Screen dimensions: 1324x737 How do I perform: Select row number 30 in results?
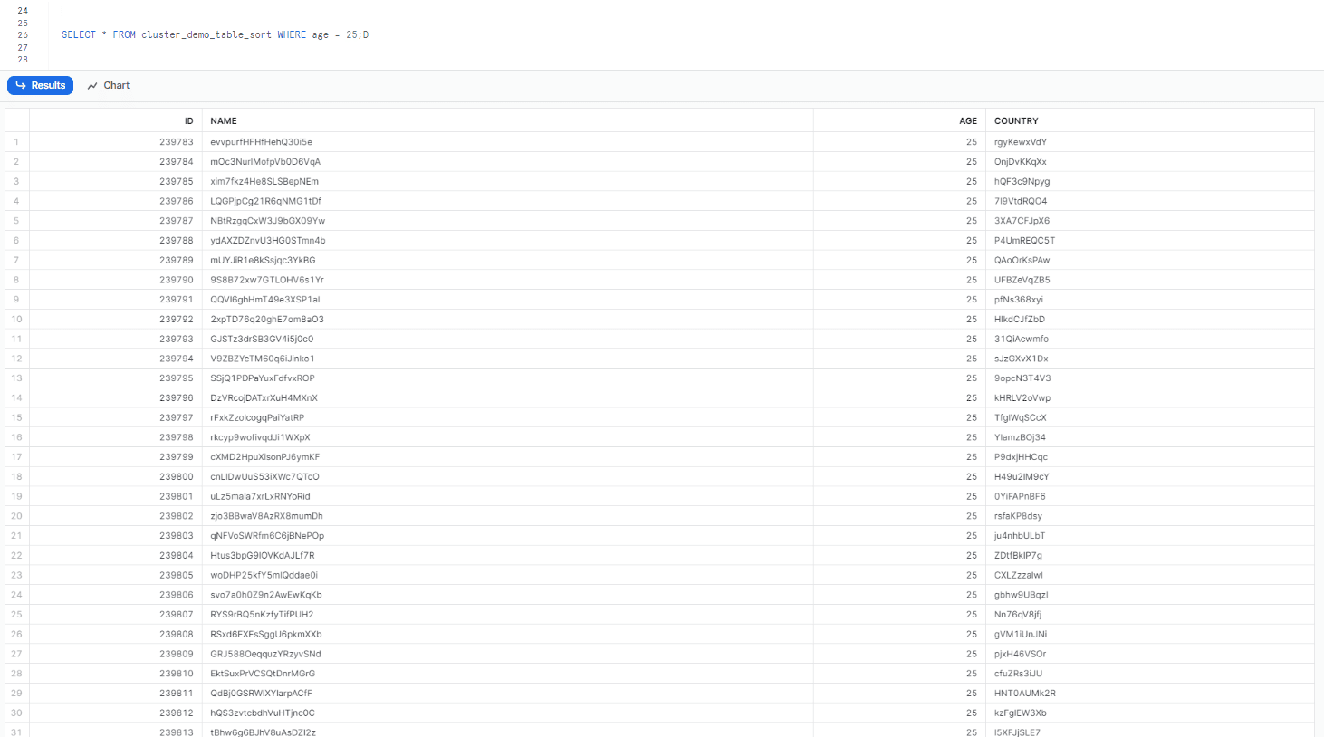point(16,713)
